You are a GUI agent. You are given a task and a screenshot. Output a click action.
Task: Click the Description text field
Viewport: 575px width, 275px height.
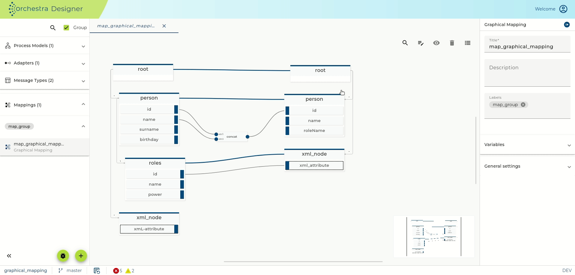(x=527, y=73)
